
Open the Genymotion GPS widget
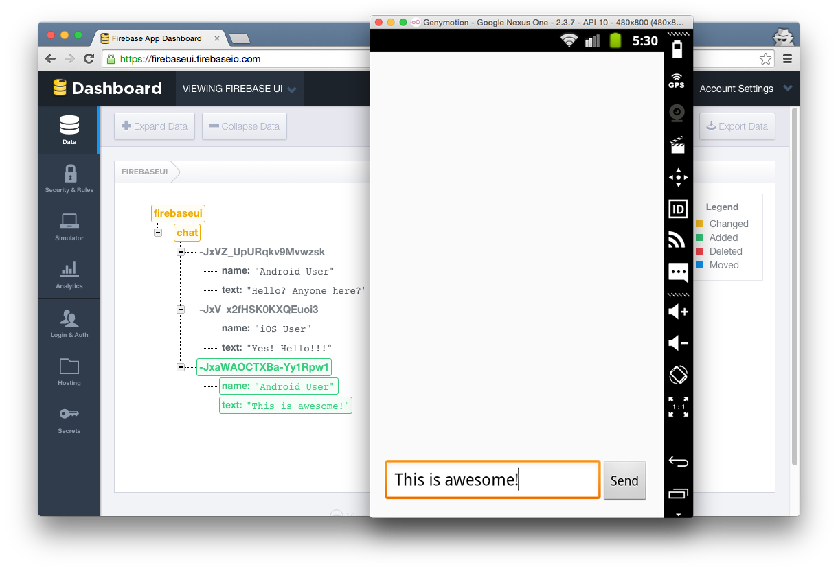[x=677, y=81]
